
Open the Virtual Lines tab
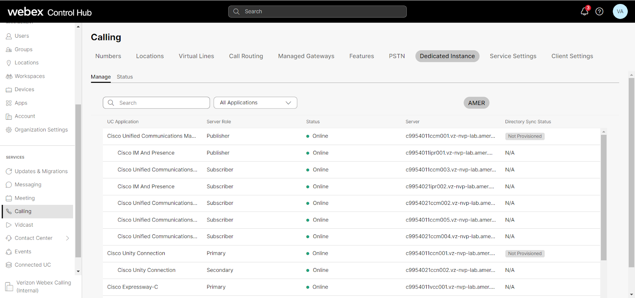pos(196,56)
